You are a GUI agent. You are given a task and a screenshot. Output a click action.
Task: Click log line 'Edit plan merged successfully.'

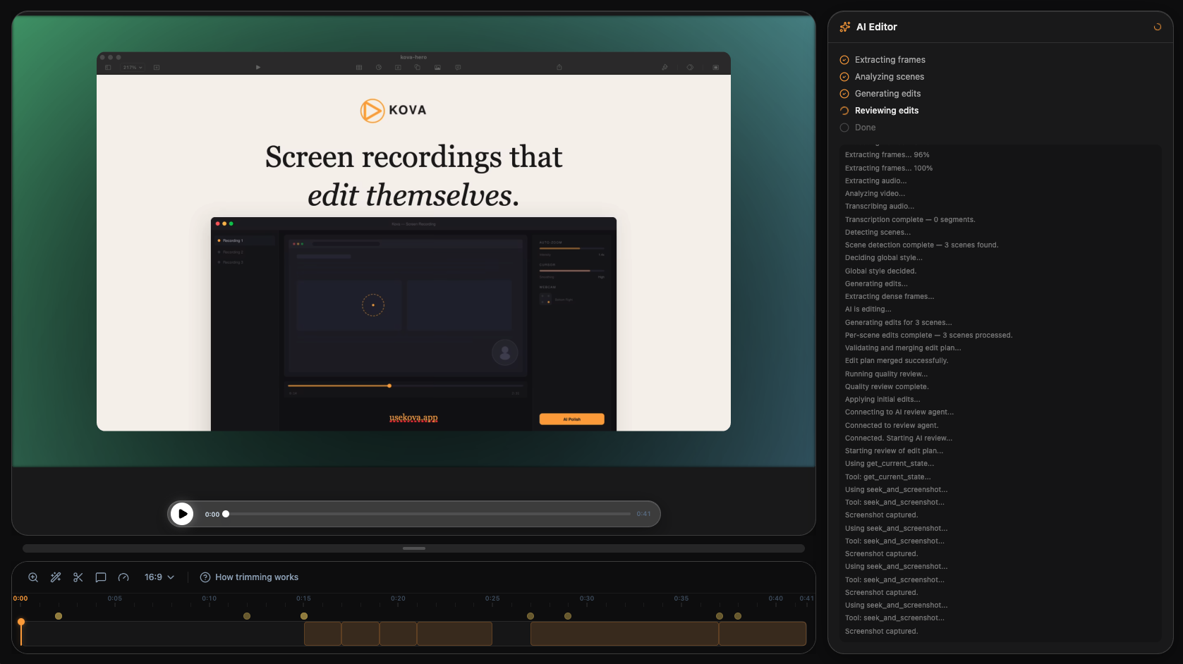click(x=897, y=361)
